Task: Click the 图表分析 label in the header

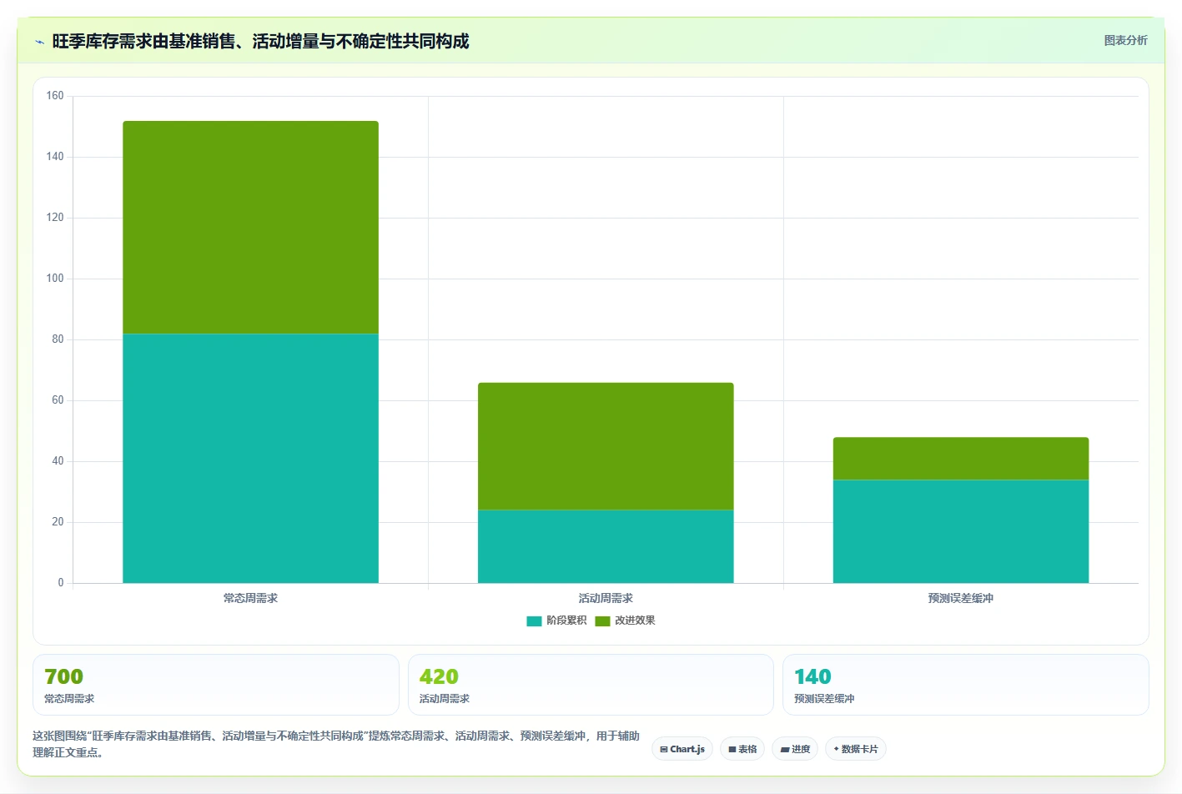Action: tap(1125, 40)
